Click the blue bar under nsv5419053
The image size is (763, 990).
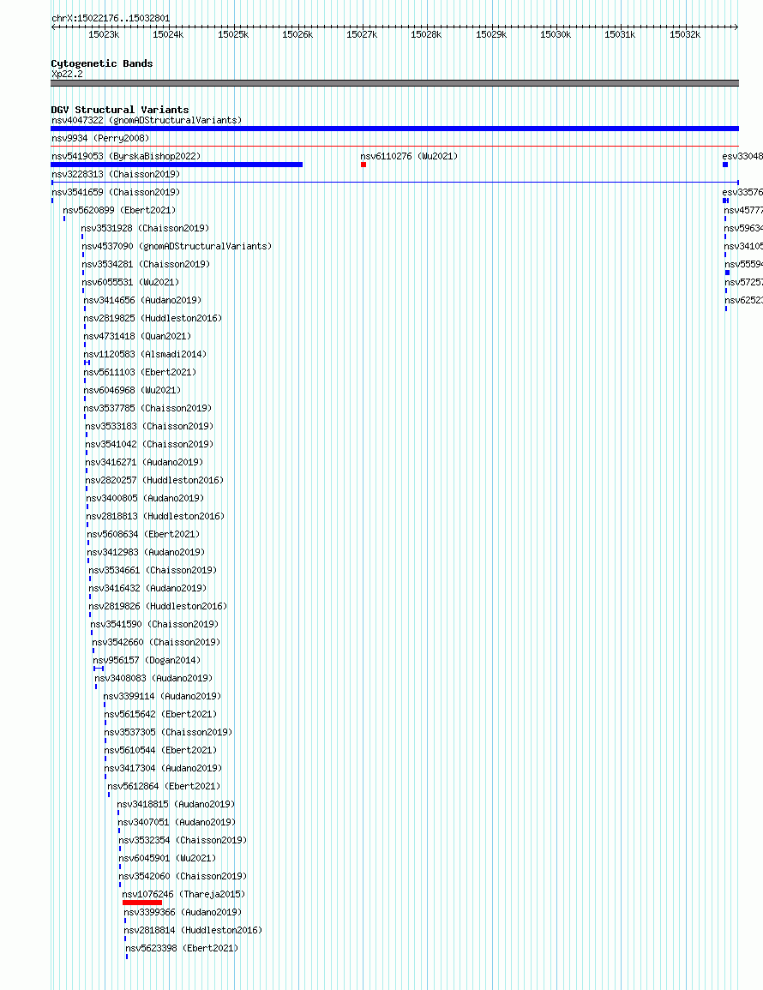[x=177, y=165]
